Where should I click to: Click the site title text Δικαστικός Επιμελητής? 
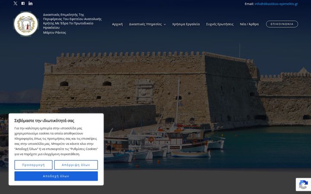pos(72,21)
